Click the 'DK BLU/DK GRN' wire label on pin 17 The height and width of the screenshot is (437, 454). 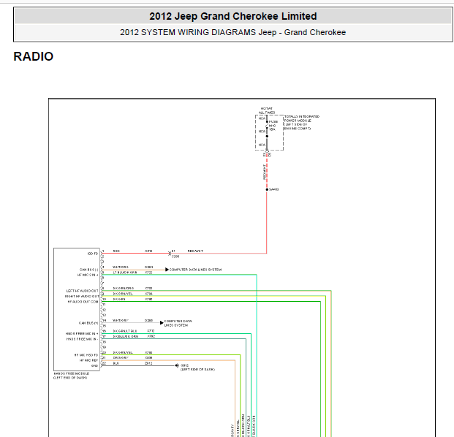click(x=126, y=337)
